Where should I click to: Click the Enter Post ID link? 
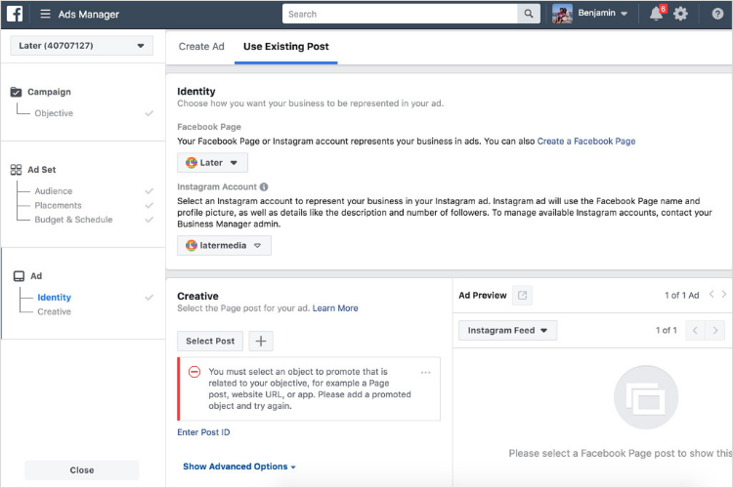203,432
